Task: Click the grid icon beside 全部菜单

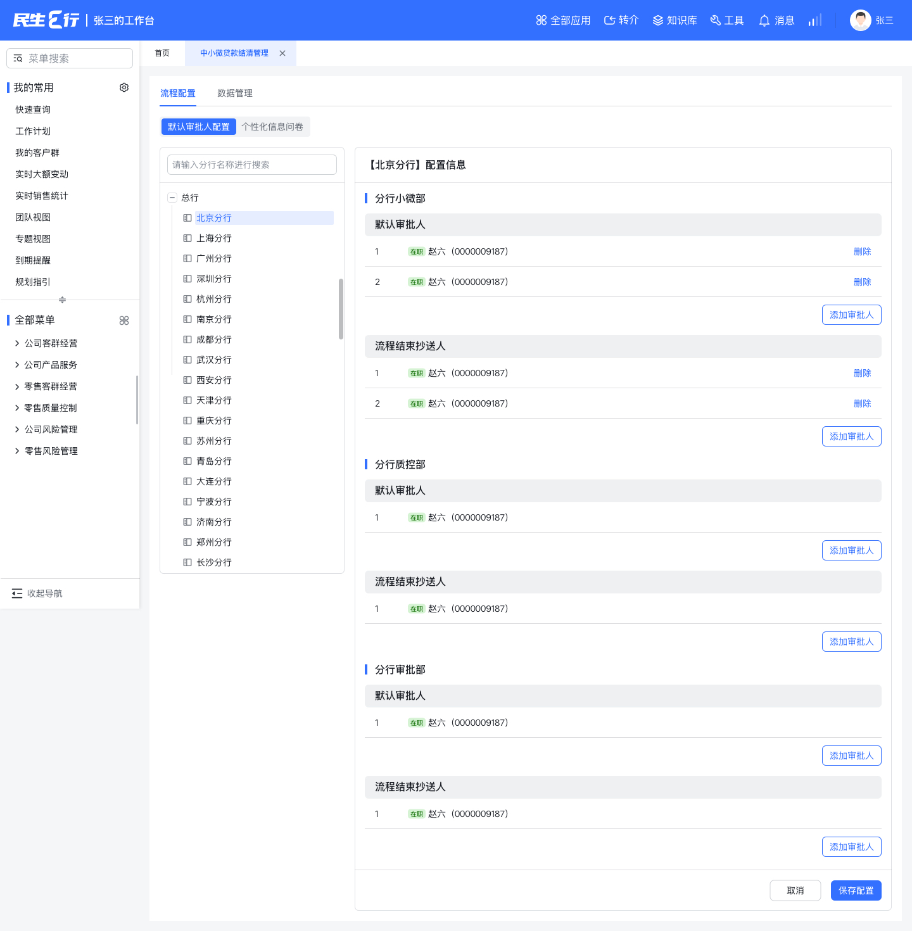Action: 124,320
